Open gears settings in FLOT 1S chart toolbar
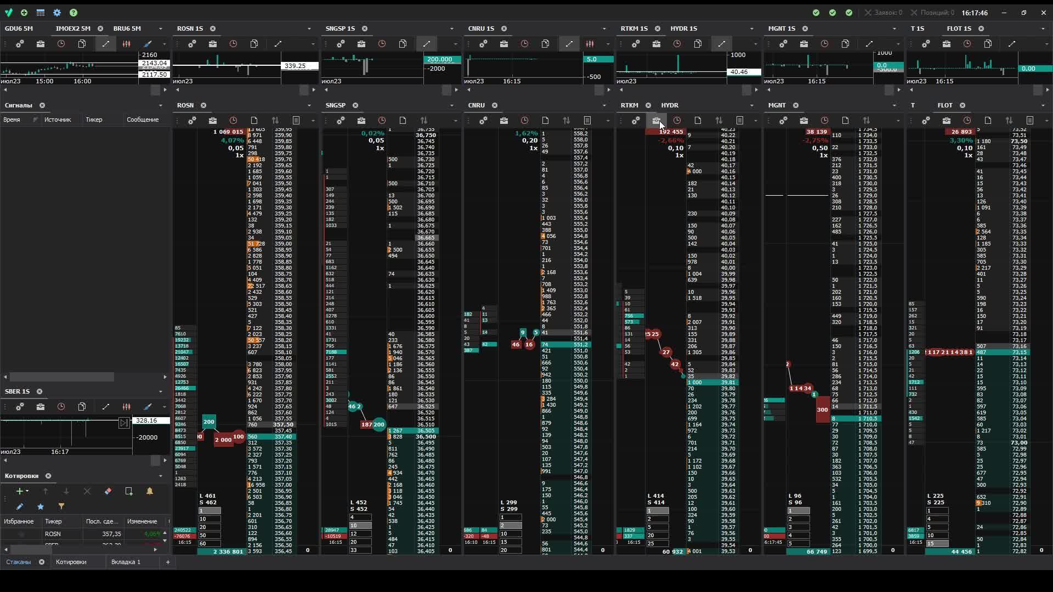1053x592 pixels. (926, 44)
